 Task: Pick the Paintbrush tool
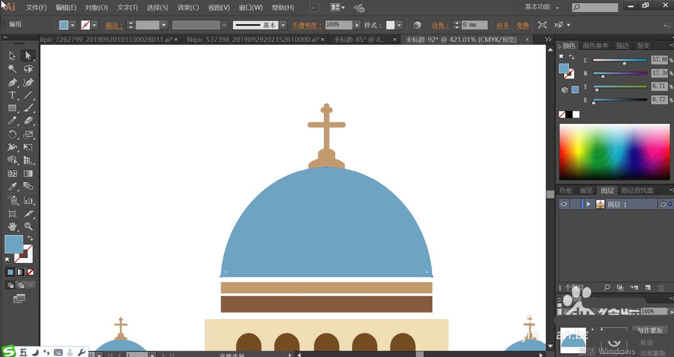[28, 108]
